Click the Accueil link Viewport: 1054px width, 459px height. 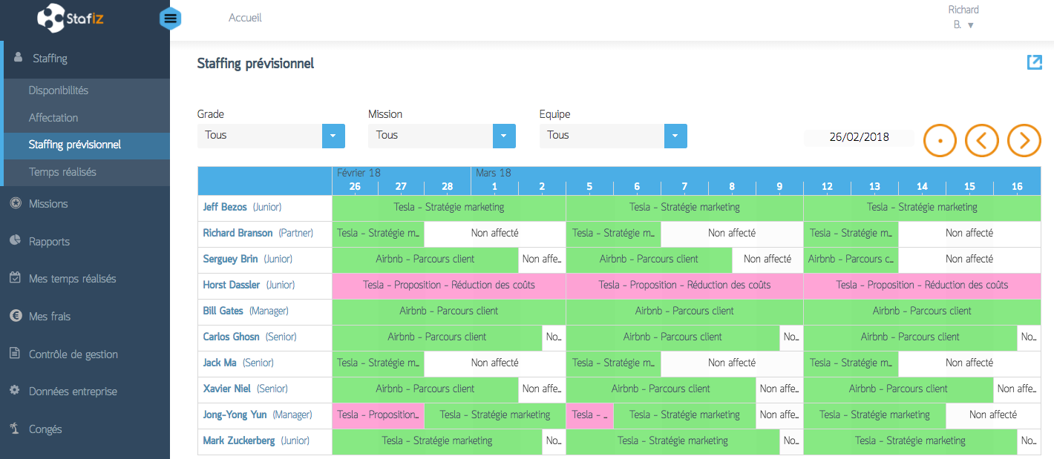tap(245, 18)
